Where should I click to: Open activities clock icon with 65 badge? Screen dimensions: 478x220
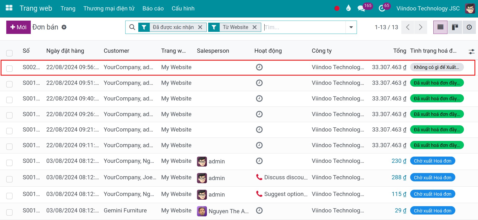[x=382, y=8]
